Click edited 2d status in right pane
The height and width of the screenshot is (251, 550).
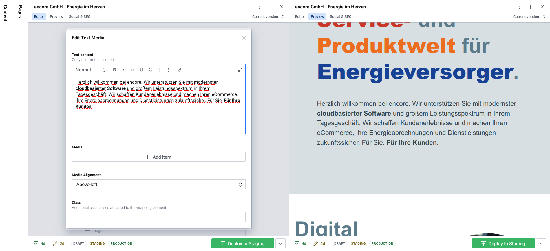[319, 243]
